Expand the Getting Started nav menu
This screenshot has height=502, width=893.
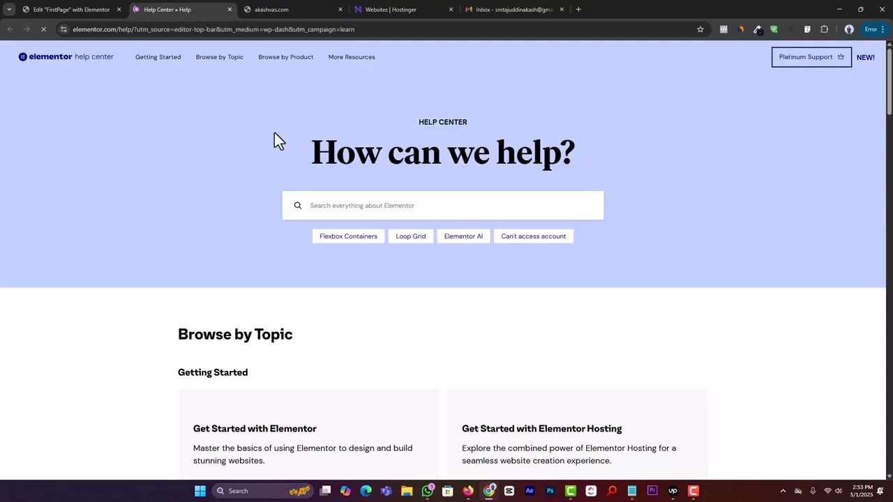coord(158,56)
